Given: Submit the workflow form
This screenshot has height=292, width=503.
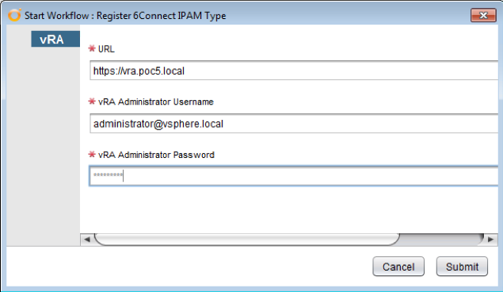Looking at the screenshot, I should (x=462, y=267).
